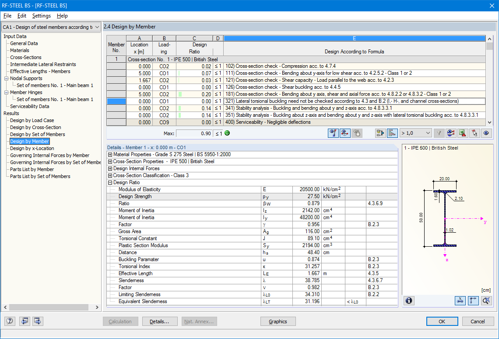Go to previous module window icon
This screenshot has width=499, height=339.
click(25, 321)
